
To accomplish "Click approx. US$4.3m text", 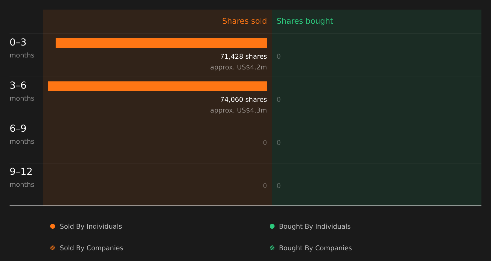I will coord(238,110).
